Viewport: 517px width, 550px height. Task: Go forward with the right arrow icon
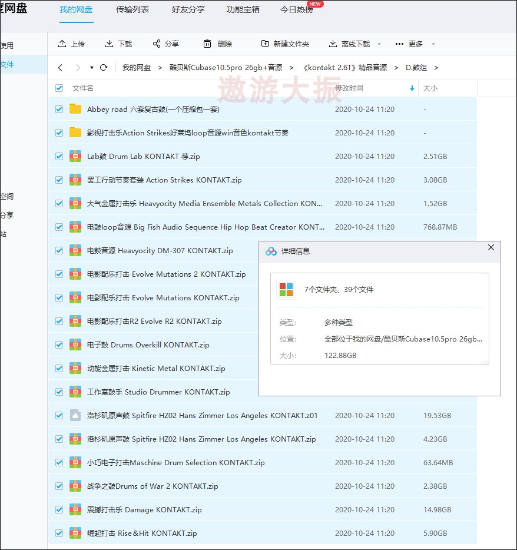coord(78,67)
